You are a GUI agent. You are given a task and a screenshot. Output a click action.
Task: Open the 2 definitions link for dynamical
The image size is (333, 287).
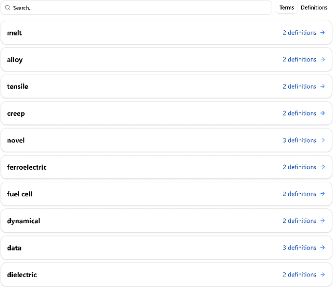[x=299, y=221]
